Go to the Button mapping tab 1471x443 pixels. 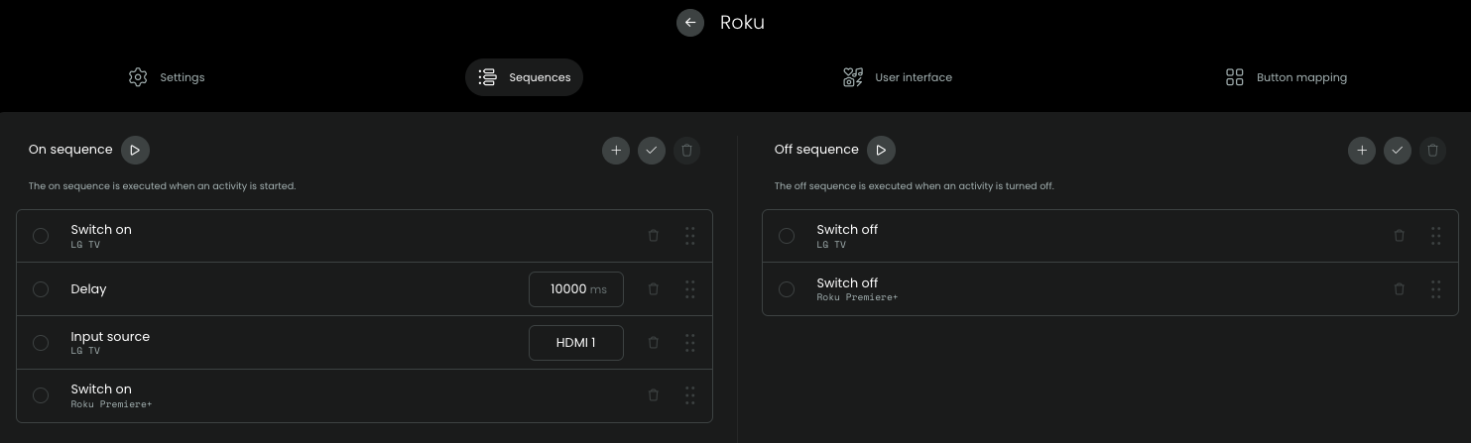[1287, 77]
